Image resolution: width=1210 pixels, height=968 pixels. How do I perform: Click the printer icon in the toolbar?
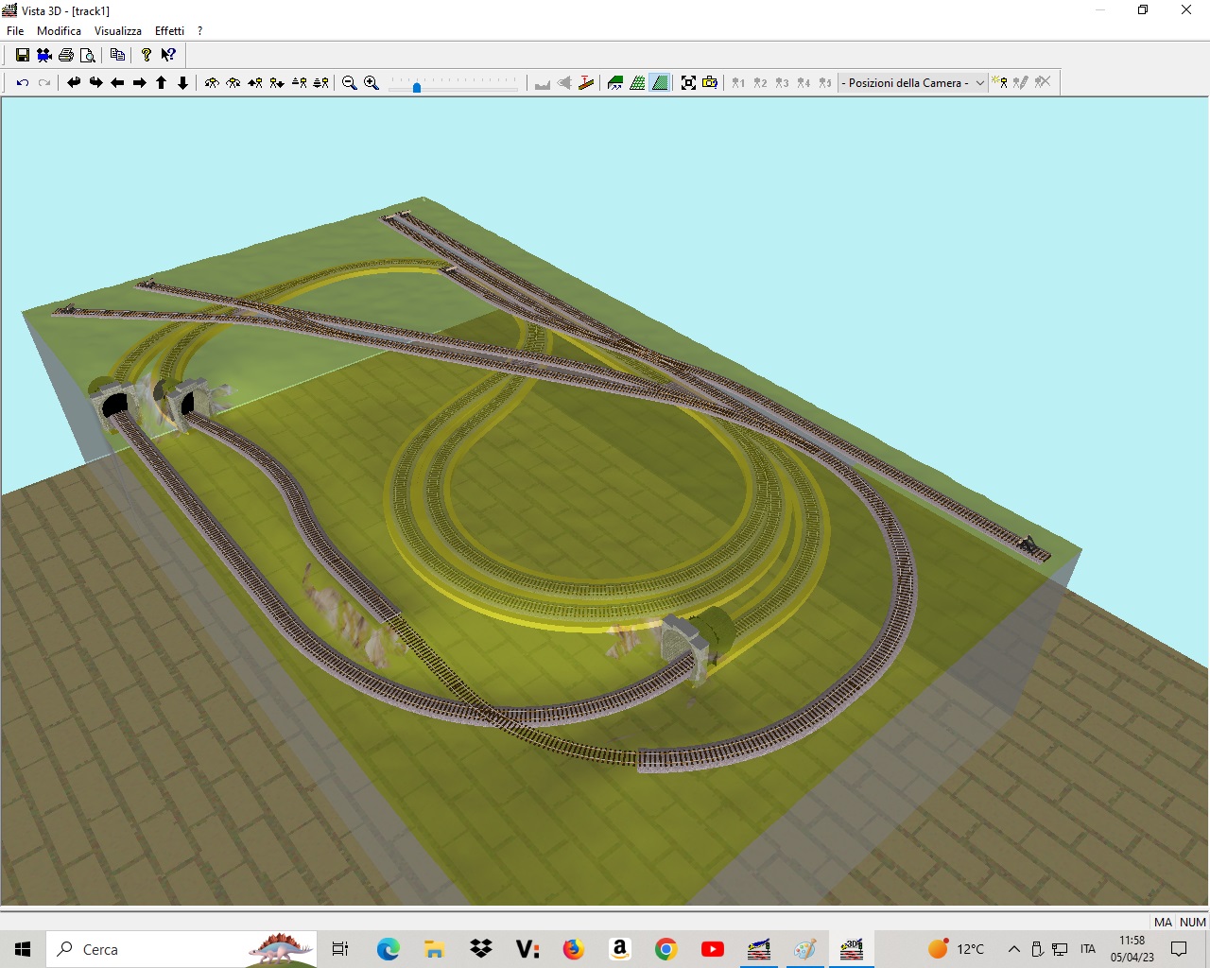tap(66, 55)
